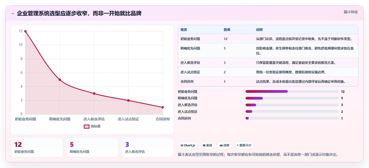Viewport: 369px width, 168px height.
Task: Click the 进度 tag chip
Action: (224, 145)
